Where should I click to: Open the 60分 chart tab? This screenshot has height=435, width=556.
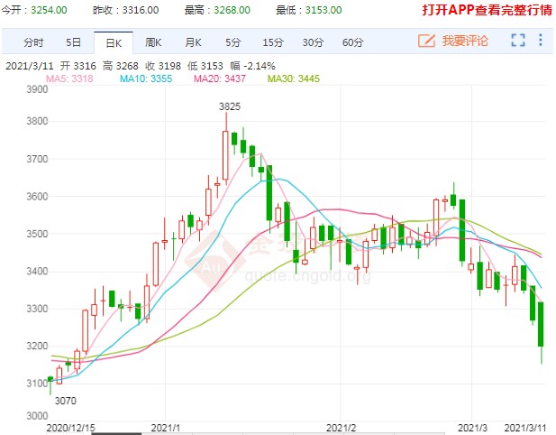(352, 42)
